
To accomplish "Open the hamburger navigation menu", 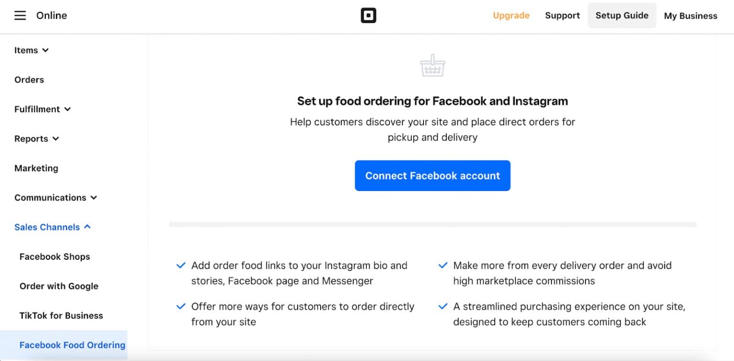I will [x=20, y=15].
